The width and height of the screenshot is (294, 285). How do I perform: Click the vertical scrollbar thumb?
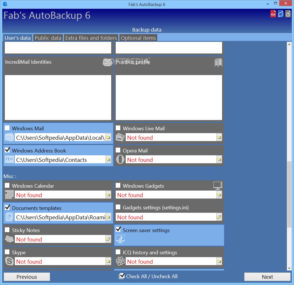(x=289, y=194)
